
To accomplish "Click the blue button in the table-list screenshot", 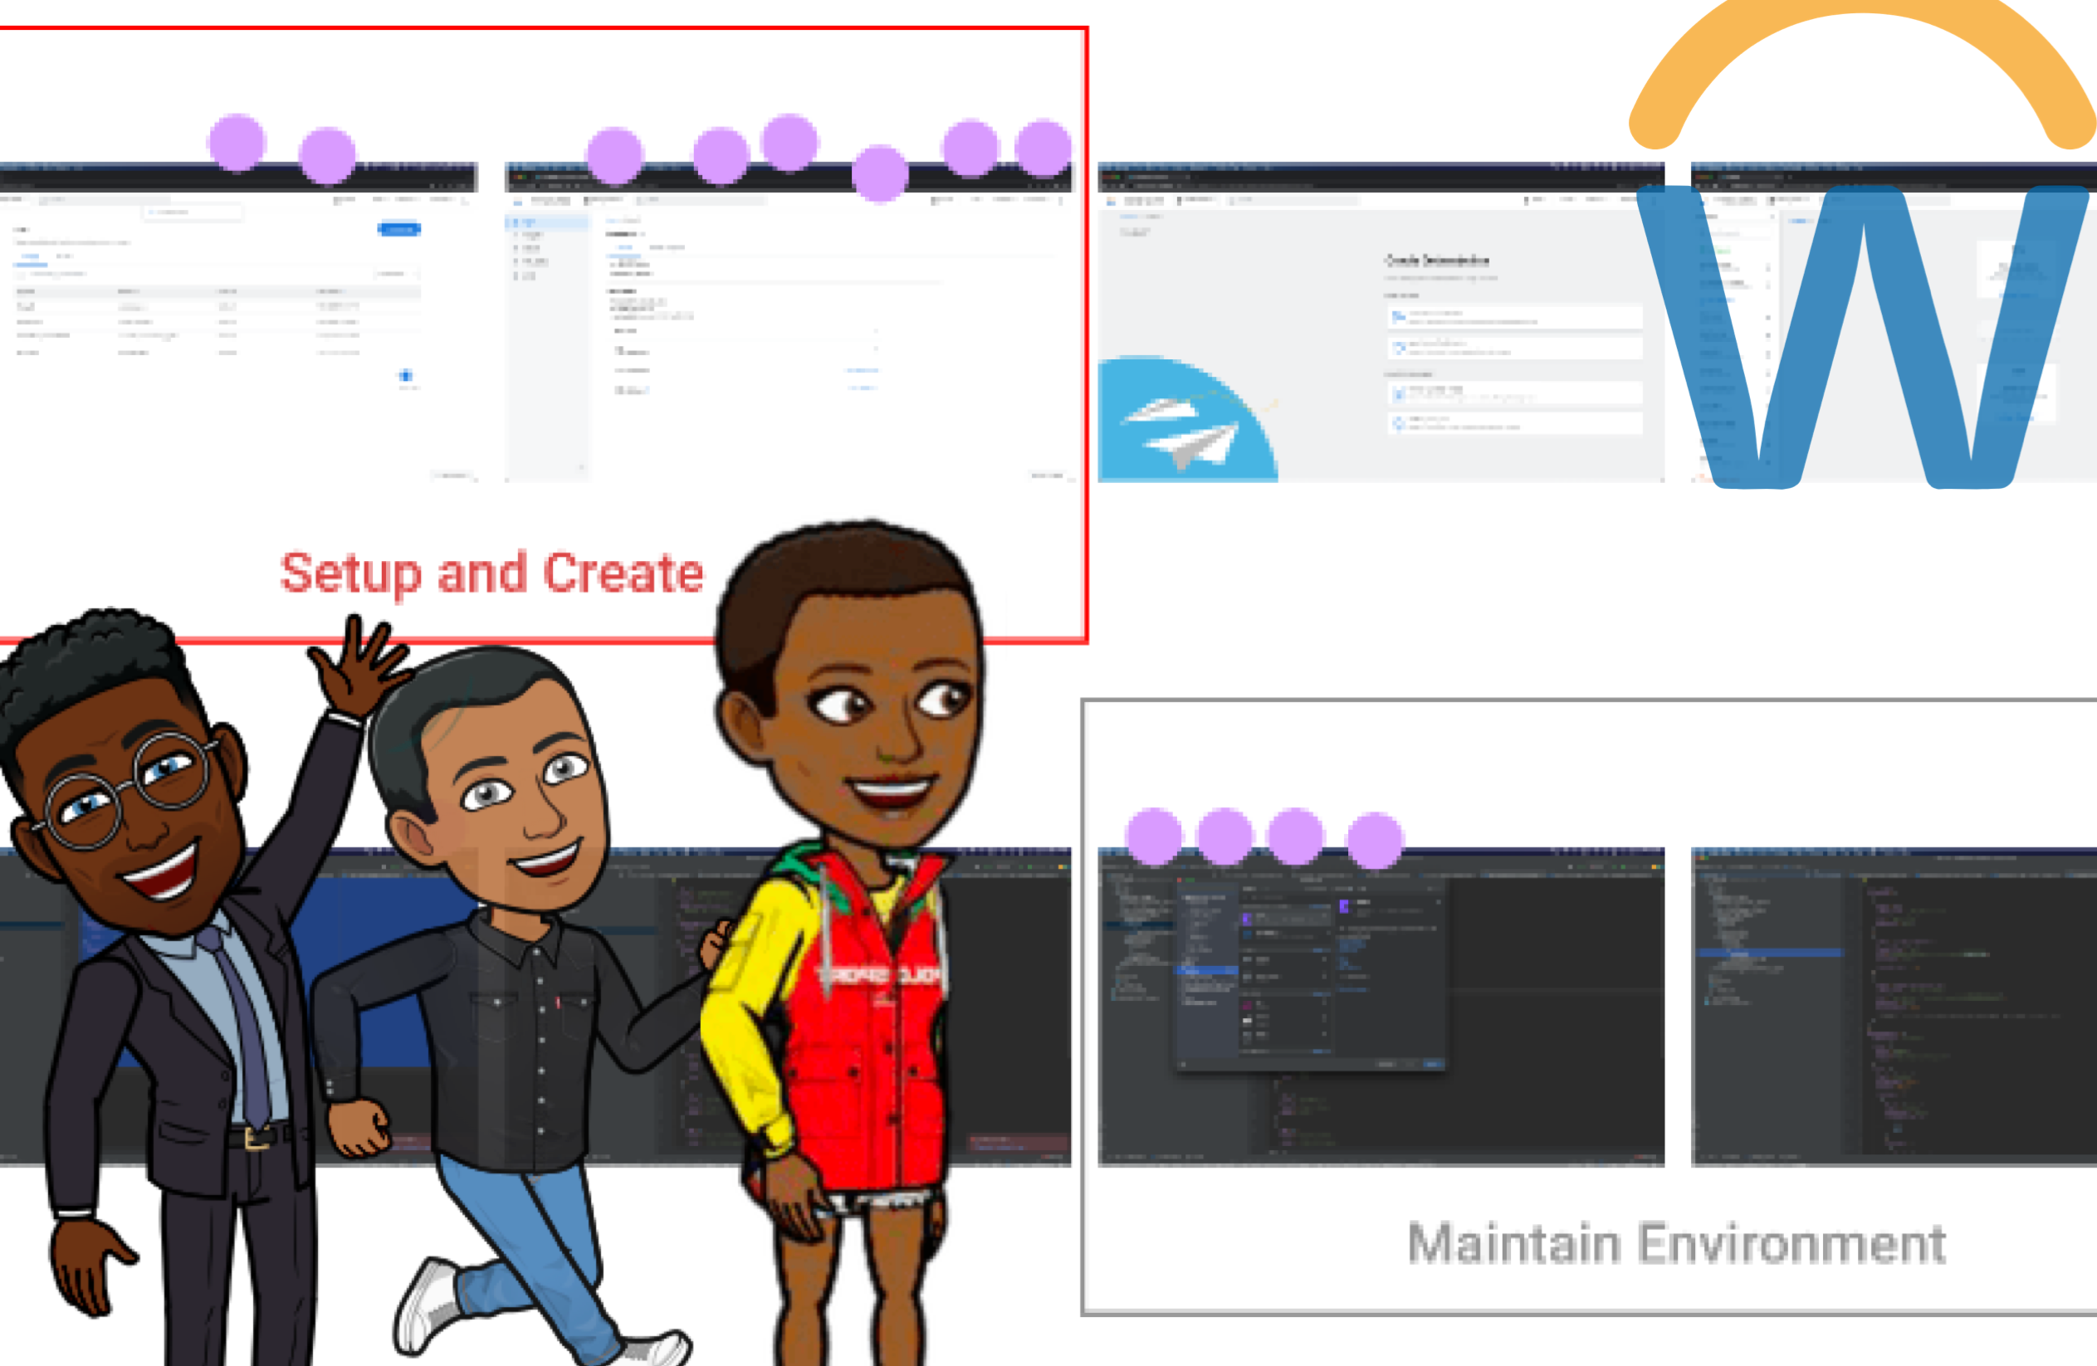I will [x=399, y=229].
